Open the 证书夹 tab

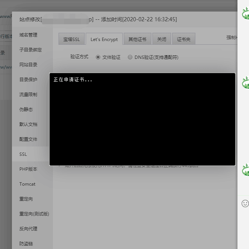point(183,39)
